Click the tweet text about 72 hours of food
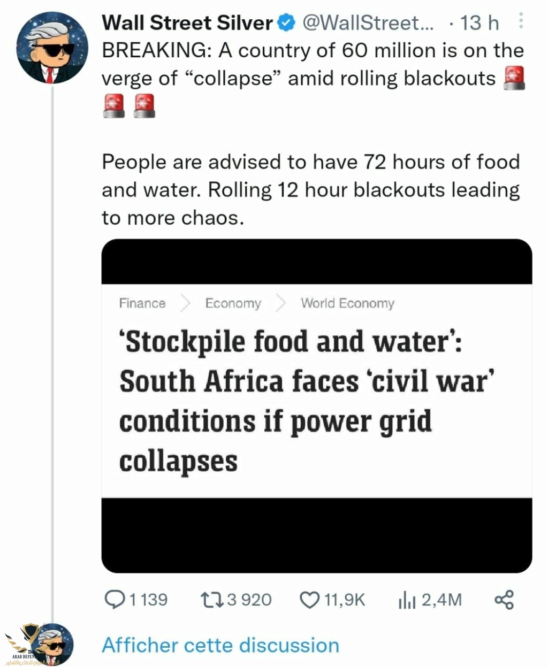Image resolution: width=548 pixels, height=667 pixels. click(310, 189)
